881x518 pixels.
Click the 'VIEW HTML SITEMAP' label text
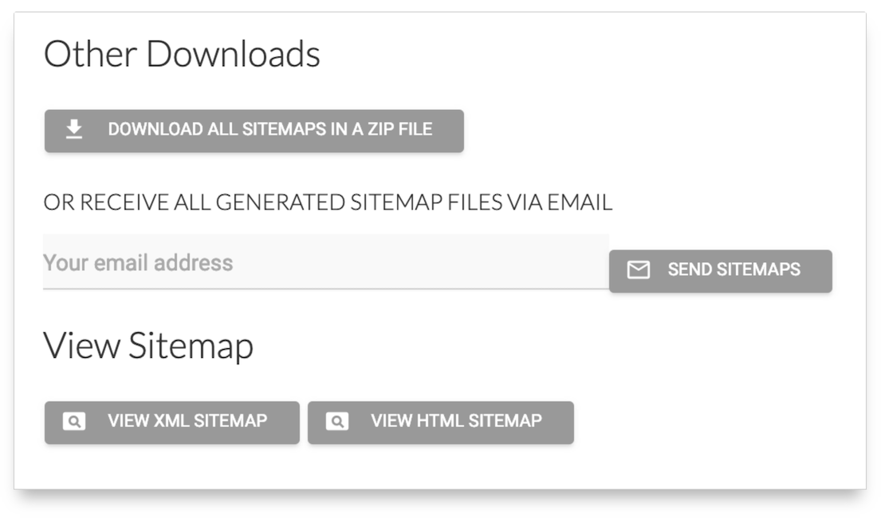(456, 421)
